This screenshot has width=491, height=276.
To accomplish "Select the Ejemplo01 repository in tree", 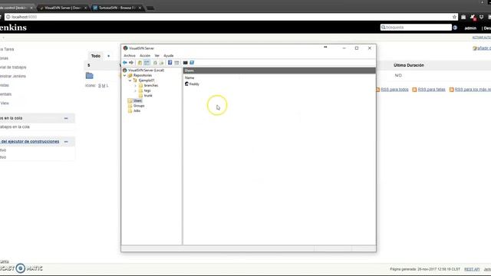I will click(x=147, y=80).
